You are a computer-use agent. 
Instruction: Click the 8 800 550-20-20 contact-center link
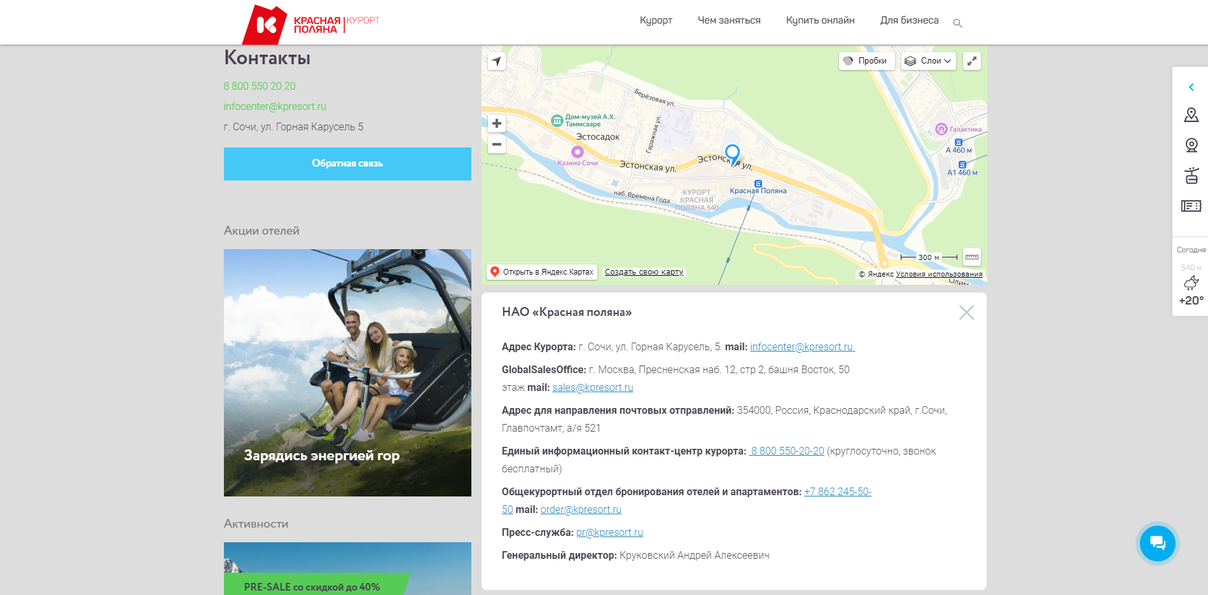pyautogui.click(x=787, y=451)
